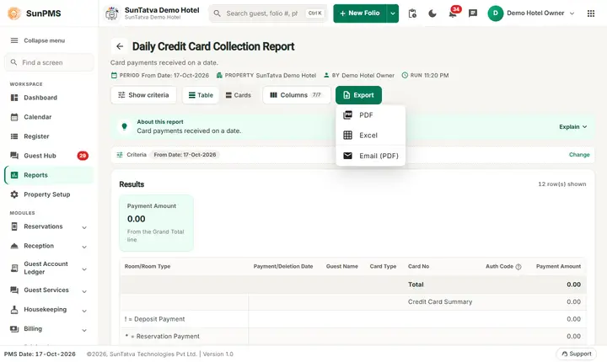The image size is (607, 362).
Task: Click the Reception bell icon
Action: point(14,246)
